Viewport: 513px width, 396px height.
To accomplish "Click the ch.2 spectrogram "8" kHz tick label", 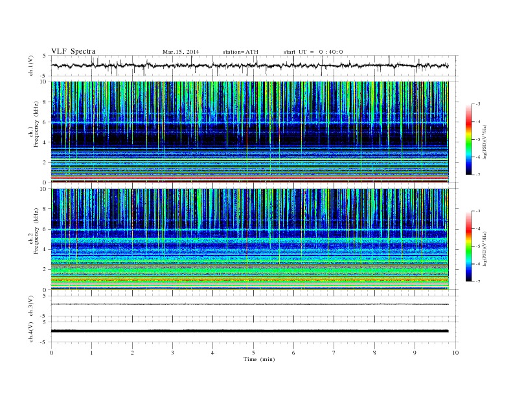I will 45,209.
